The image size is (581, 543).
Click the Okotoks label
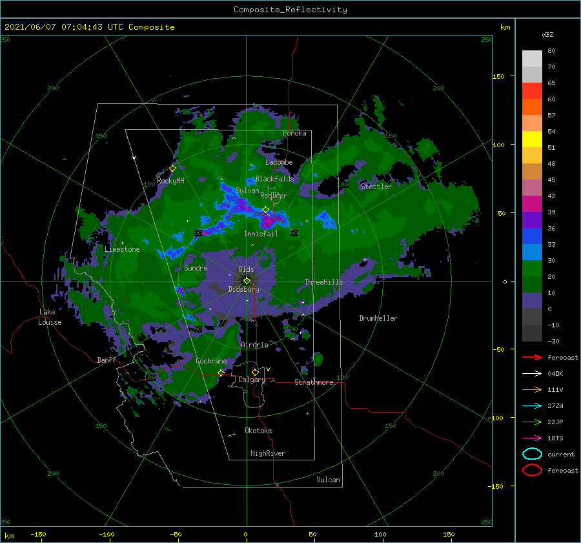(258, 431)
